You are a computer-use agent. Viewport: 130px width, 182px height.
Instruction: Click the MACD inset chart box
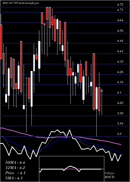(71, 169)
